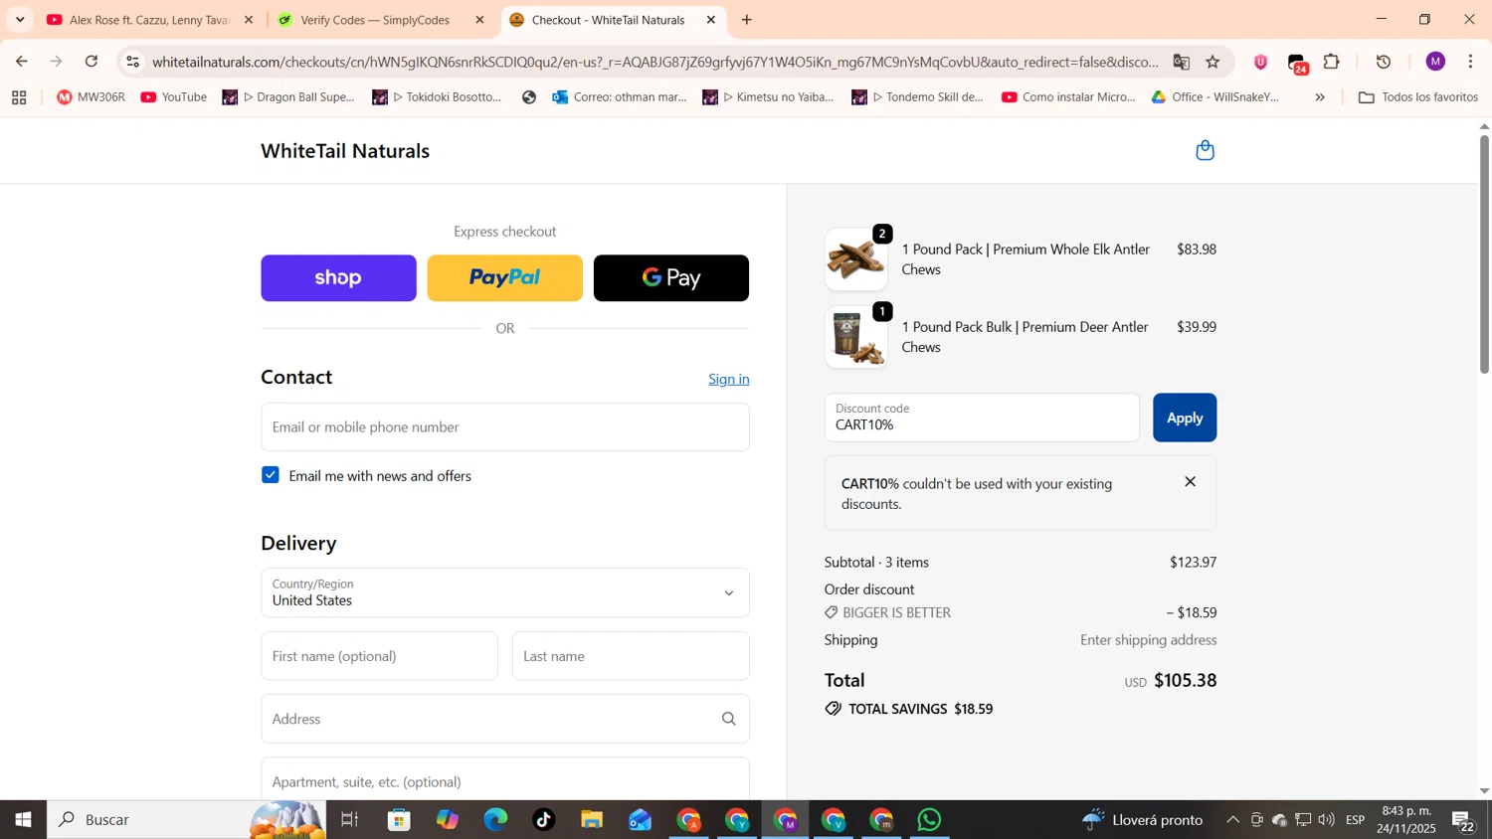Open File Explorer from taskbar

click(592, 820)
